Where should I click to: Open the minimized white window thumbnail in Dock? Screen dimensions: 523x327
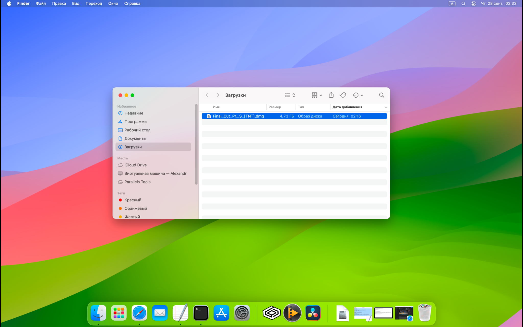click(x=384, y=313)
